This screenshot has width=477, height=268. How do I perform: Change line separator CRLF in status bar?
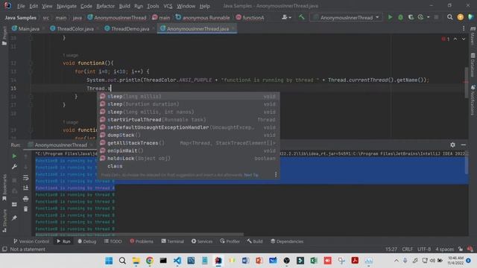(408, 249)
